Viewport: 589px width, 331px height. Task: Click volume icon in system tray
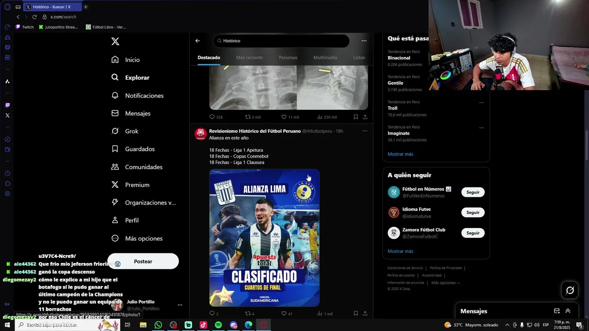[537, 325]
